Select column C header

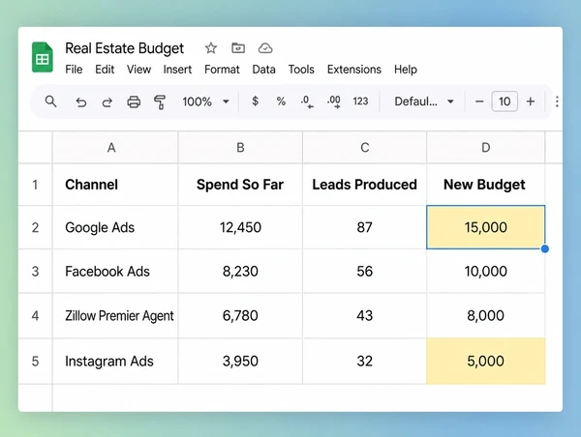tap(365, 147)
